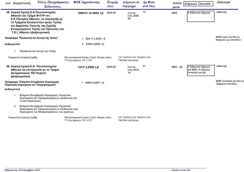Click the ΦΕΚ '141/7.2.2005 τ.β΄'
Screen dimensions: 244x172
(89, 67)
